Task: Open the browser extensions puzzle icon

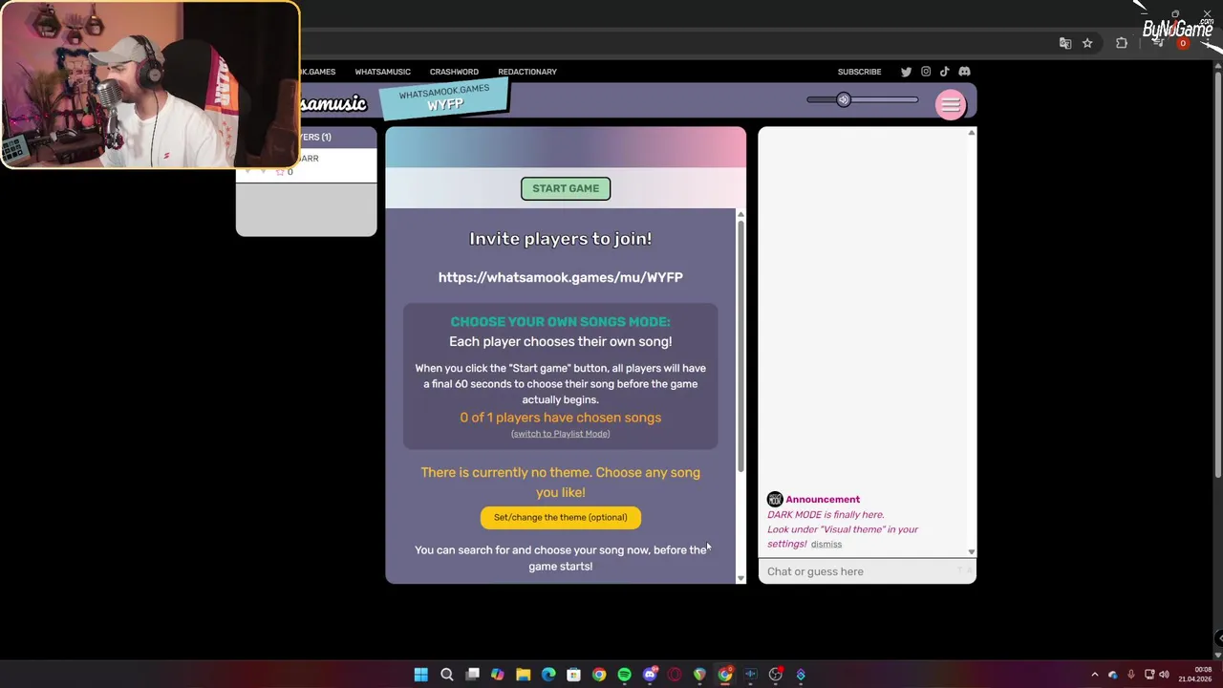Action: click(x=1122, y=43)
